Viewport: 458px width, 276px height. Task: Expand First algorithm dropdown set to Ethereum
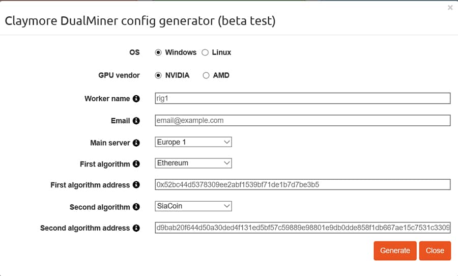(x=193, y=163)
